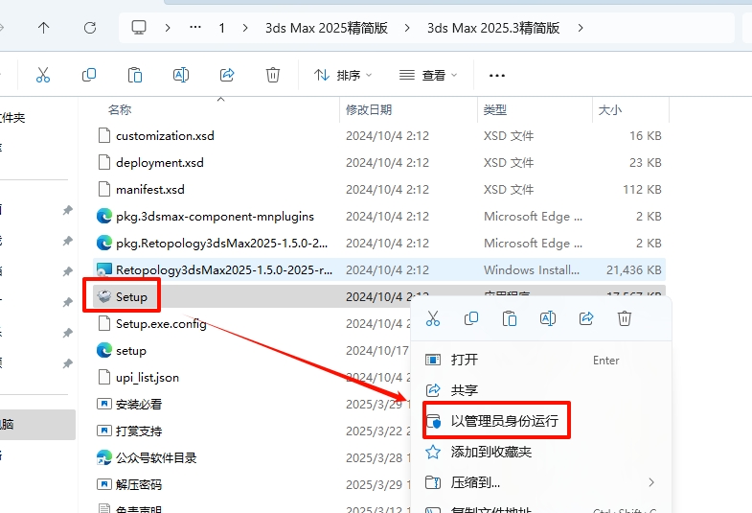Click the breadcrumb folder named 1

click(x=221, y=28)
